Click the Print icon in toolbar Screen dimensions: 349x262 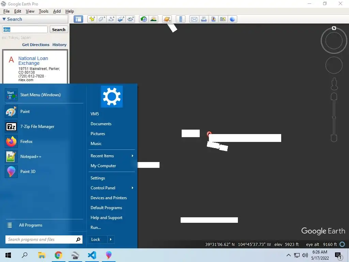click(x=204, y=19)
